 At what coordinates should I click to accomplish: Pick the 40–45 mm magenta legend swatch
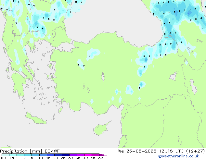88,155
